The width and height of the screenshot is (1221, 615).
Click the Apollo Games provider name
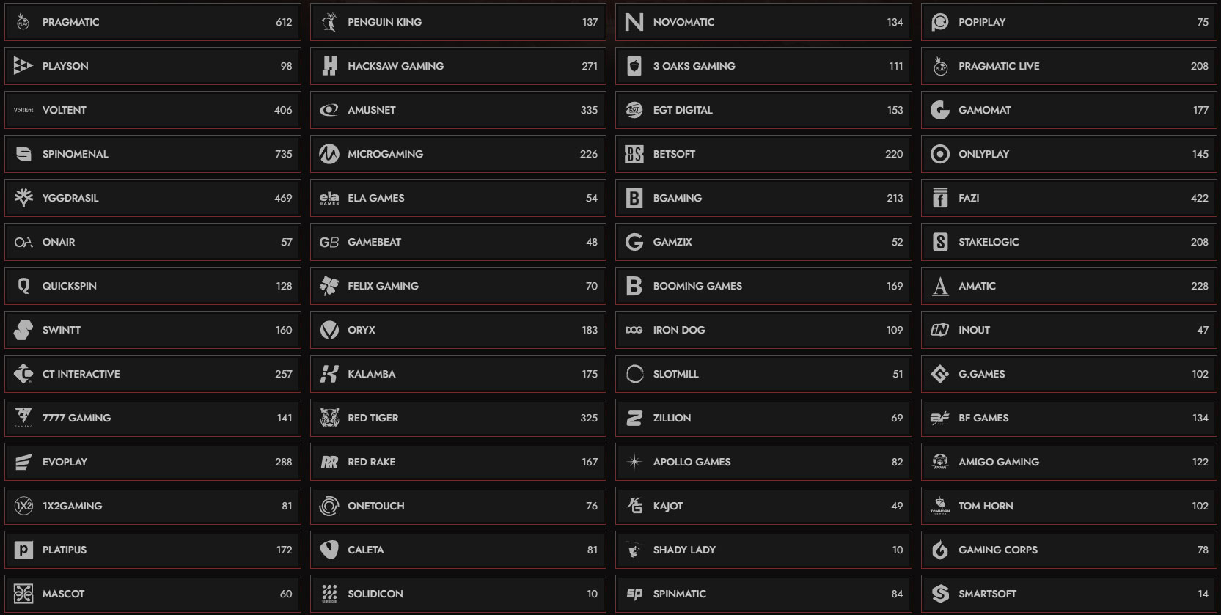(692, 462)
